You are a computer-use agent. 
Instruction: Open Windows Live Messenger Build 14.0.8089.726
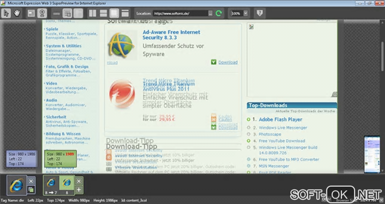click(x=288, y=150)
